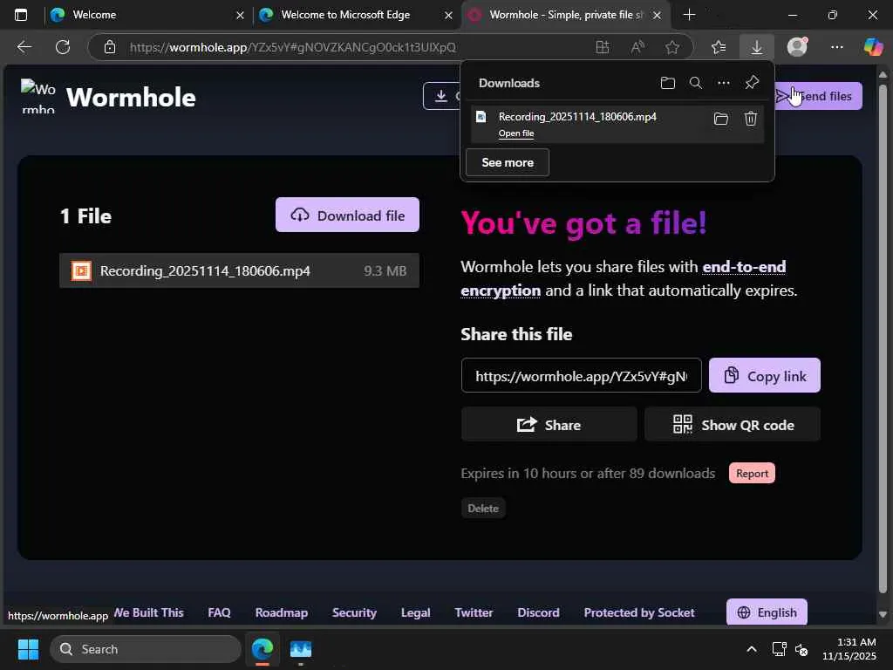Open Edge from the taskbar
The height and width of the screenshot is (670, 893).
coord(262,649)
